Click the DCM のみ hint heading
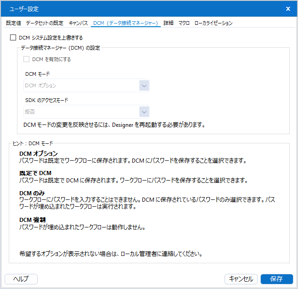 pyautogui.click(x=32, y=193)
